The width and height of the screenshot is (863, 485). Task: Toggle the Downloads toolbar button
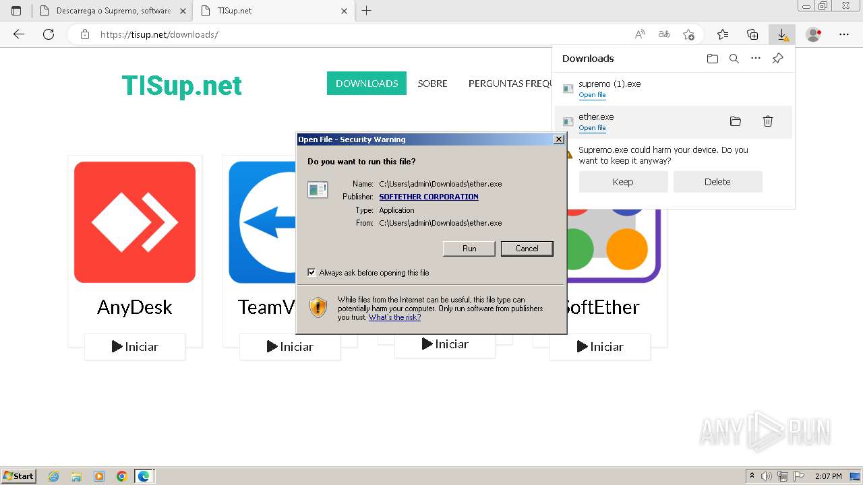coord(782,34)
